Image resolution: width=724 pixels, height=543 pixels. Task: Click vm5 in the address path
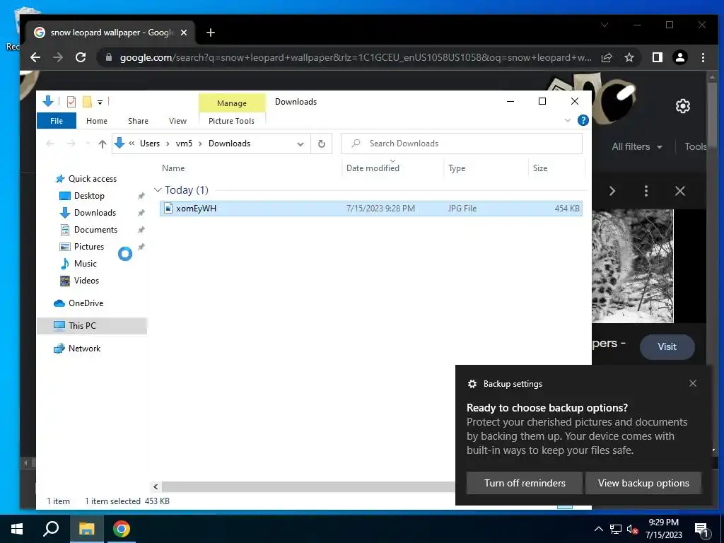tap(184, 144)
